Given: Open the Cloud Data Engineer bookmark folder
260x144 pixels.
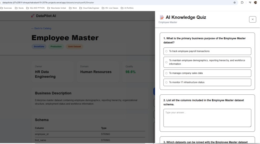Looking at the screenshot, I should click(x=89, y=8).
